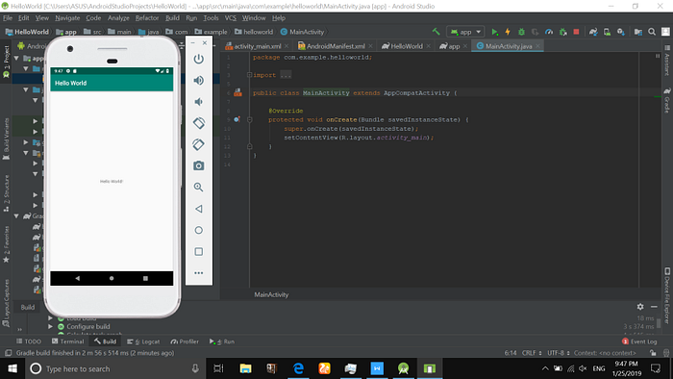Tap the phone's on-screen back button
Screen dimensions: 673x379
[x=77, y=278]
